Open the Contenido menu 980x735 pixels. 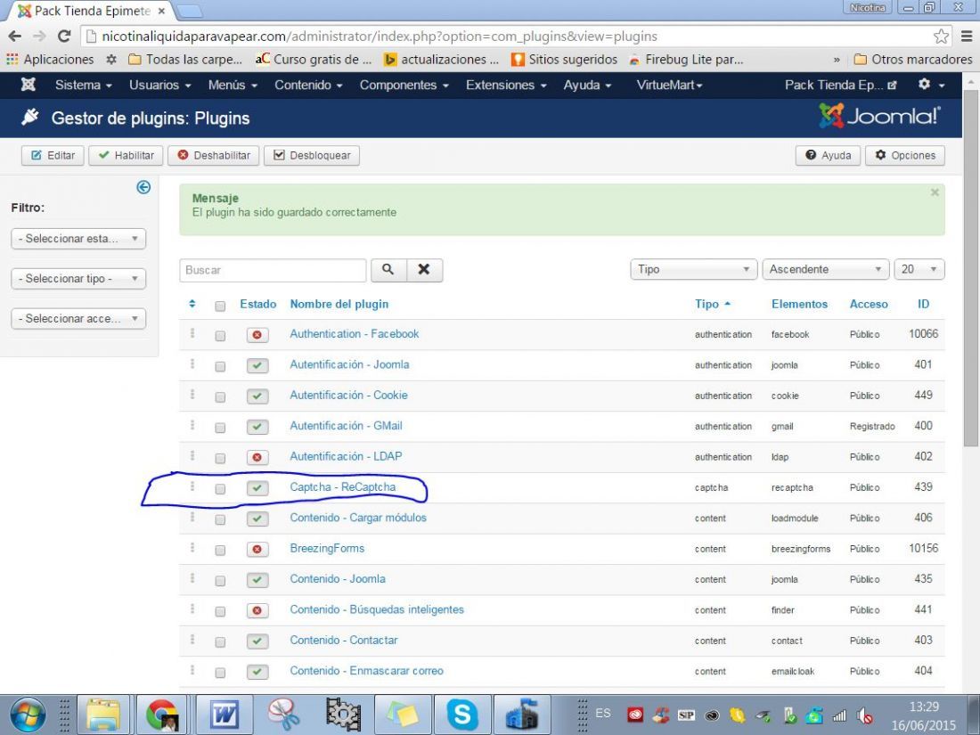(308, 85)
